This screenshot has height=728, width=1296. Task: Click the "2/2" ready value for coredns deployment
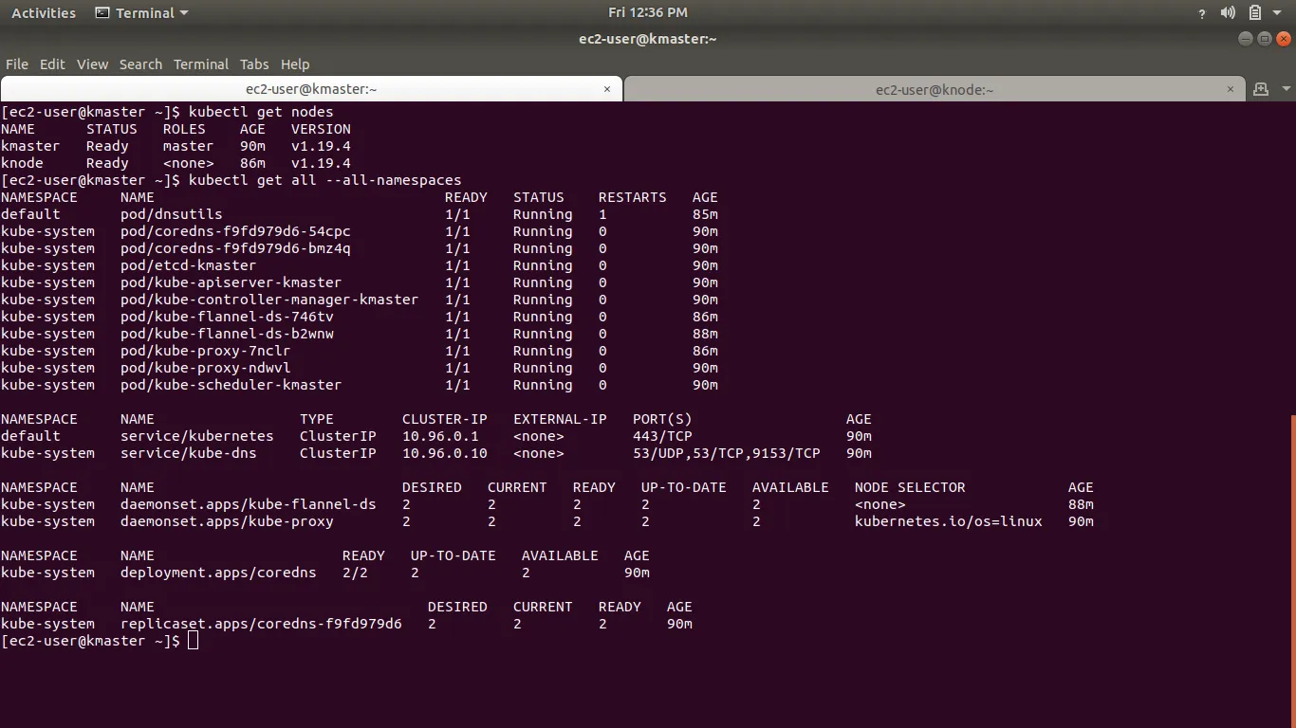pyautogui.click(x=355, y=573)
